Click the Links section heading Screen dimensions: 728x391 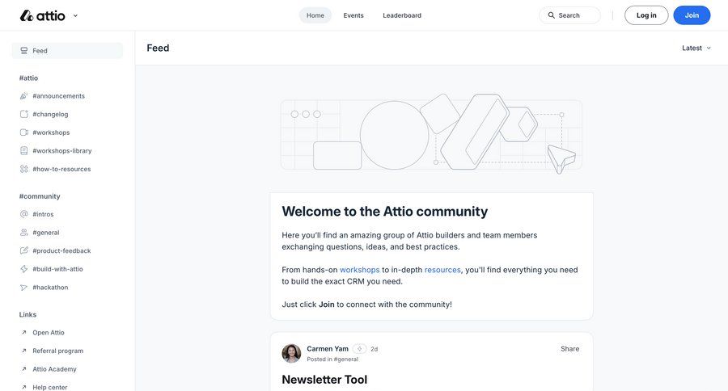click(x=28, y=314)
